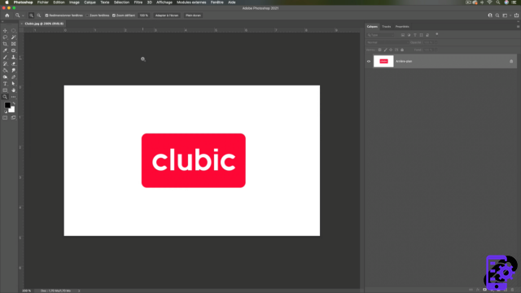Toggle lock all padlock icon in Verrou row

pyautogui.click(x=402, y=50)
